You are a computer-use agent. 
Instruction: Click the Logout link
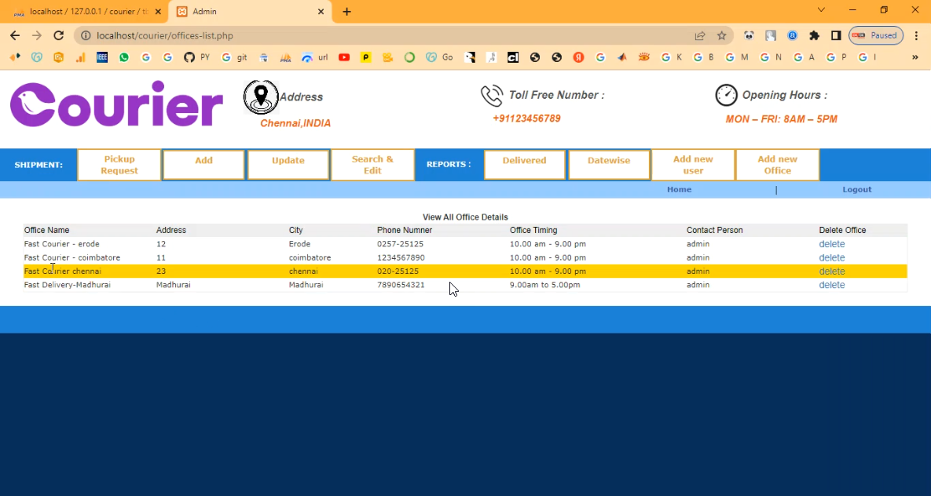click(856, 190)
